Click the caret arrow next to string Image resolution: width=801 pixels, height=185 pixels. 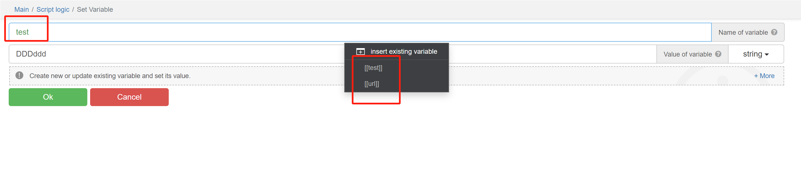coord(766,55)
